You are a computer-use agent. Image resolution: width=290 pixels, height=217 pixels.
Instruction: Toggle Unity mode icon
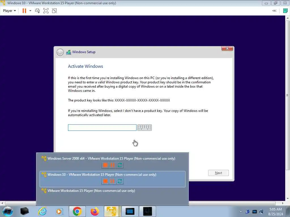tap(54, 11)
